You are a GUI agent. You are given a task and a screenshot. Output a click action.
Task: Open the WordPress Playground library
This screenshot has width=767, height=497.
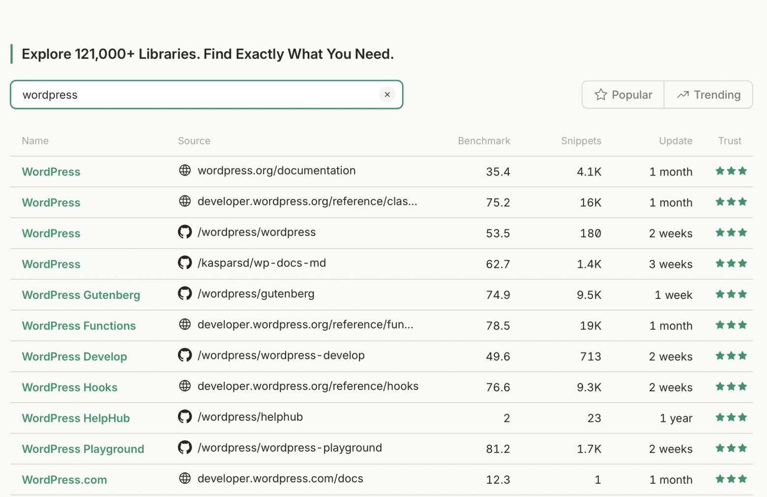click(83, 449)
